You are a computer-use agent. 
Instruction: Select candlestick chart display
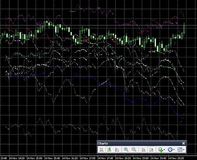point(109,150)
